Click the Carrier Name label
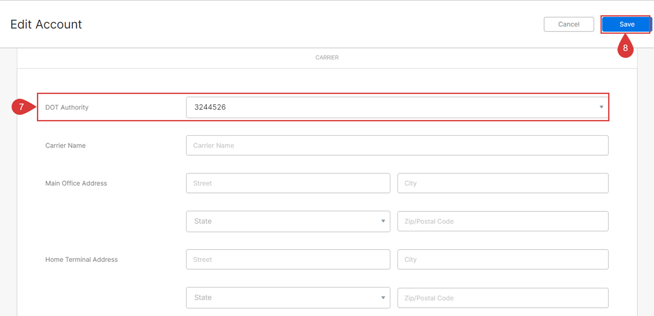 [x=65, y=145]
